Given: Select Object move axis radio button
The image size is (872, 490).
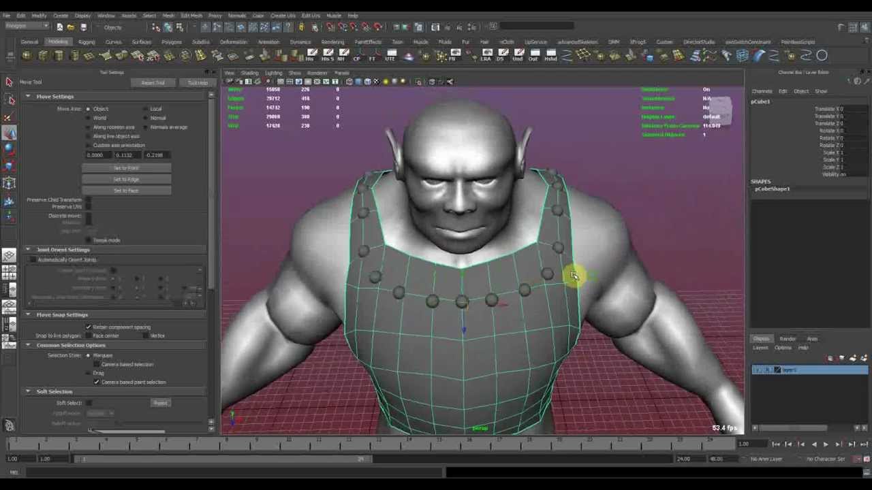Looking at the screenshot, I should pos(89,109).
